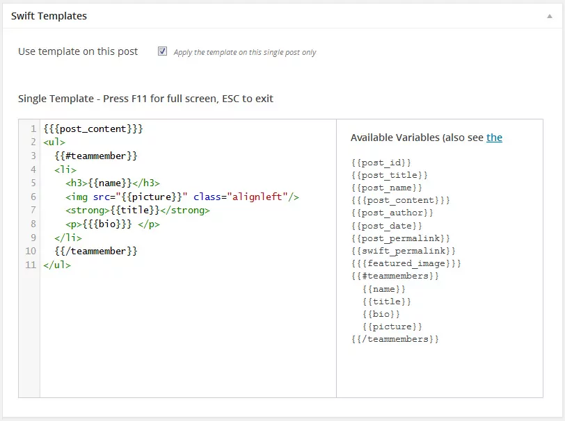Click the Apply the template on this single post only label
565x421 pixels.
pyautogui.click(x=245, y=52)
